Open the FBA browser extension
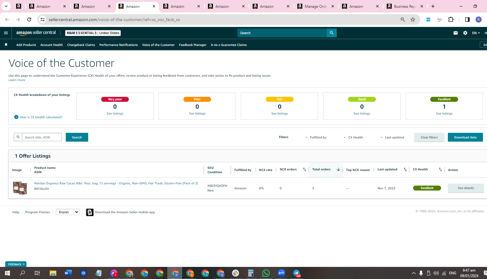Screen dimensions: 487x279 pos(428,20)
